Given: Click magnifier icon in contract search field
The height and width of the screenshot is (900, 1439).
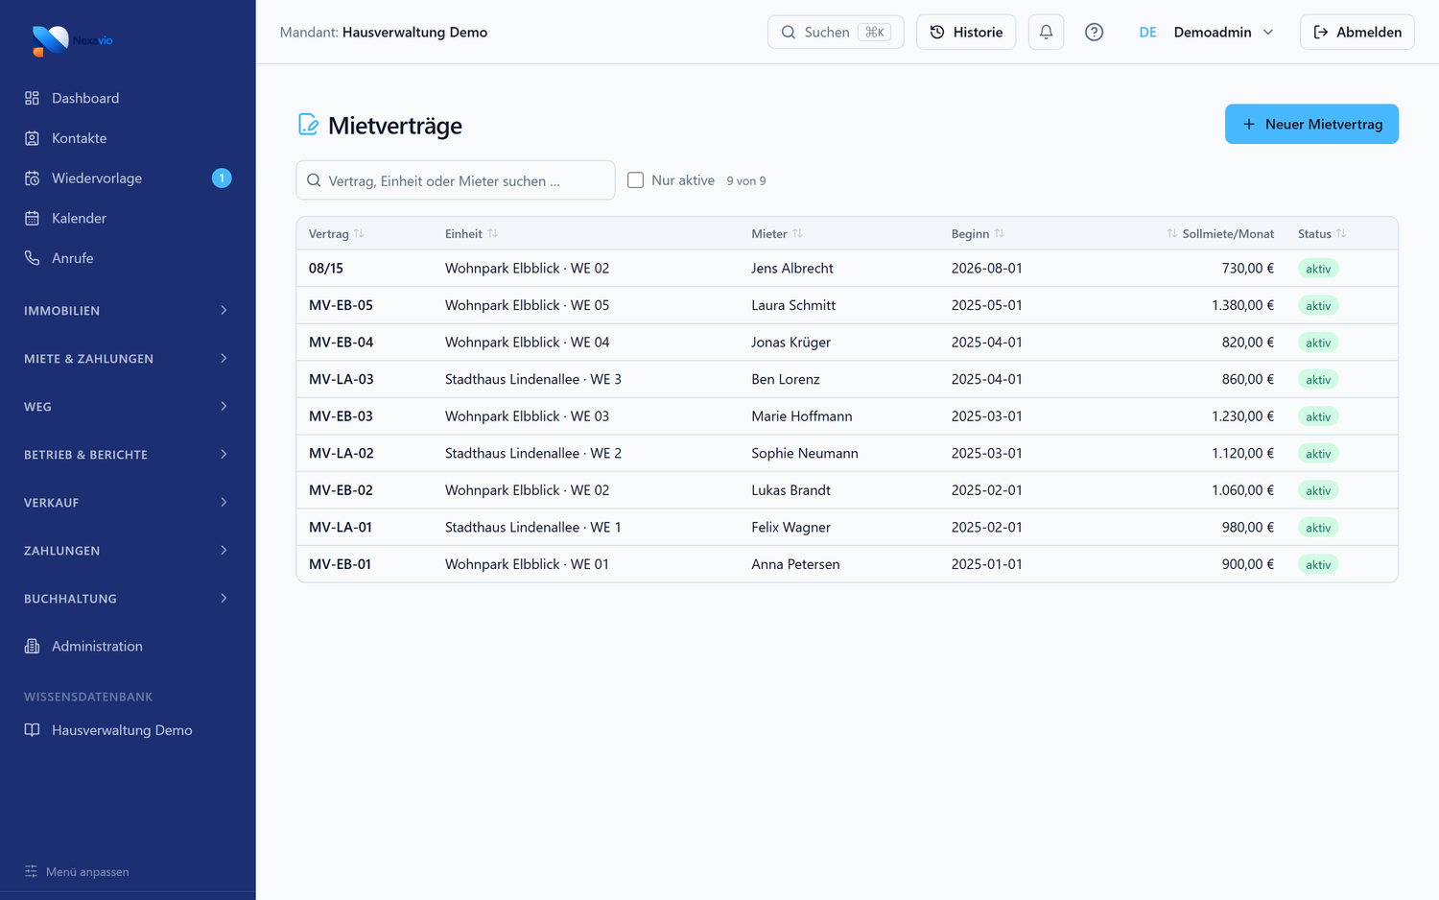Looking at the screenshot, I should (314, 180).
